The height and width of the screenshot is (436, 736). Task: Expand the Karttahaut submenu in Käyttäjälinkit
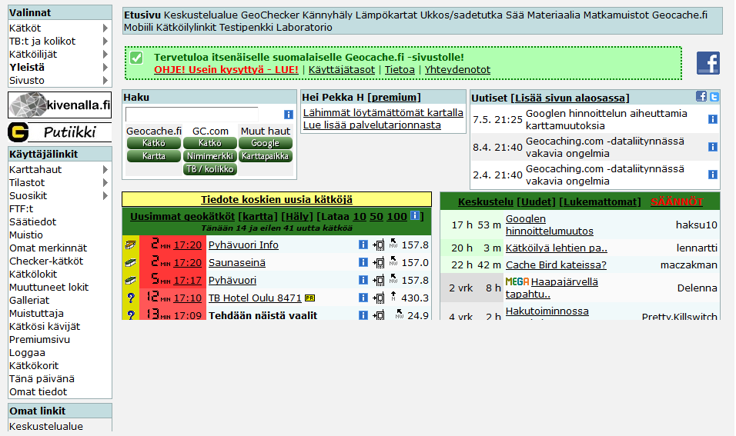pos(105,170)
